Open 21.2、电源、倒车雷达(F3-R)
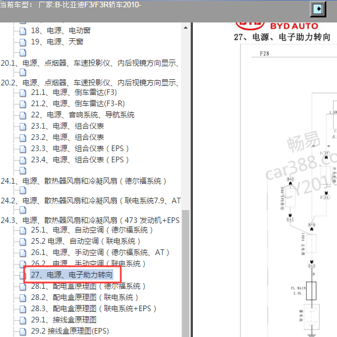337x337 pixels. (78, 103)
